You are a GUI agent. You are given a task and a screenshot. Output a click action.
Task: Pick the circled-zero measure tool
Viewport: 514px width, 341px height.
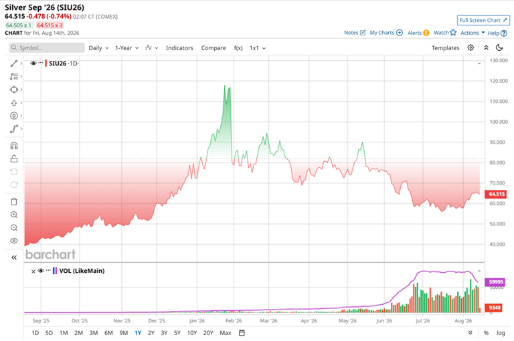tap(14, 116)
